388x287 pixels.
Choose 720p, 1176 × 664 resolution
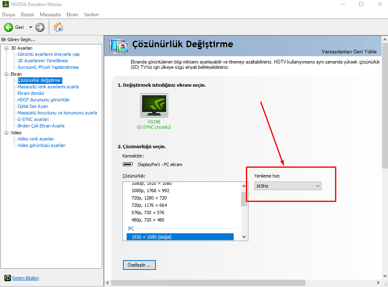149,205
